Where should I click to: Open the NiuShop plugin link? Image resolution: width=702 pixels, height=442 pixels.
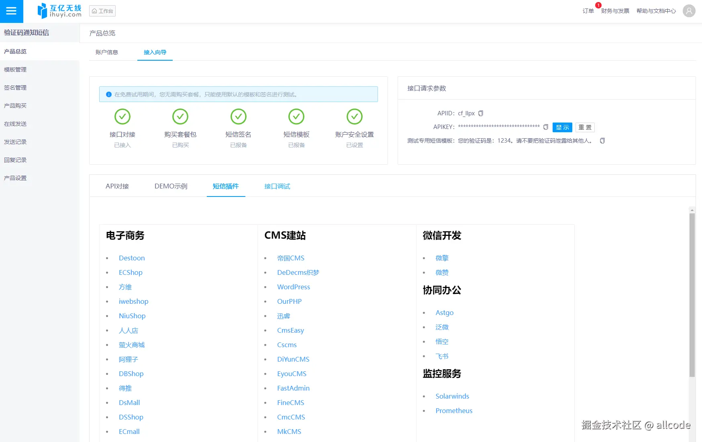pyautogui.click(x=132, y=316)
